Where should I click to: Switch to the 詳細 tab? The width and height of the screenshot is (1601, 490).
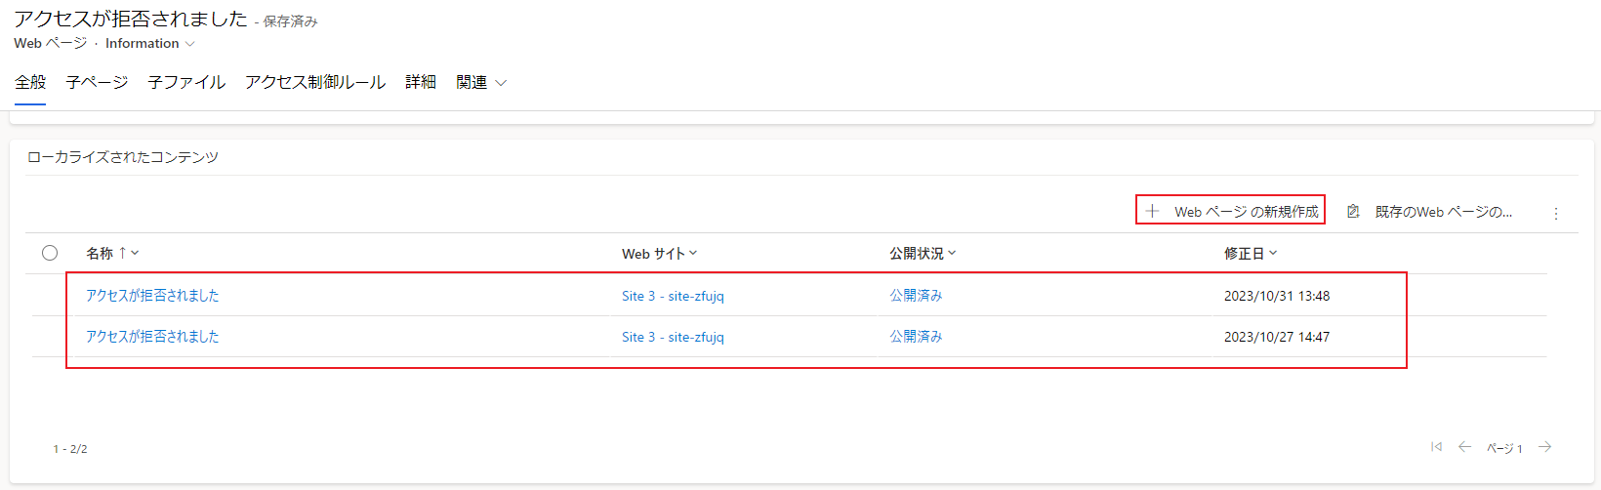click(421, 82)
